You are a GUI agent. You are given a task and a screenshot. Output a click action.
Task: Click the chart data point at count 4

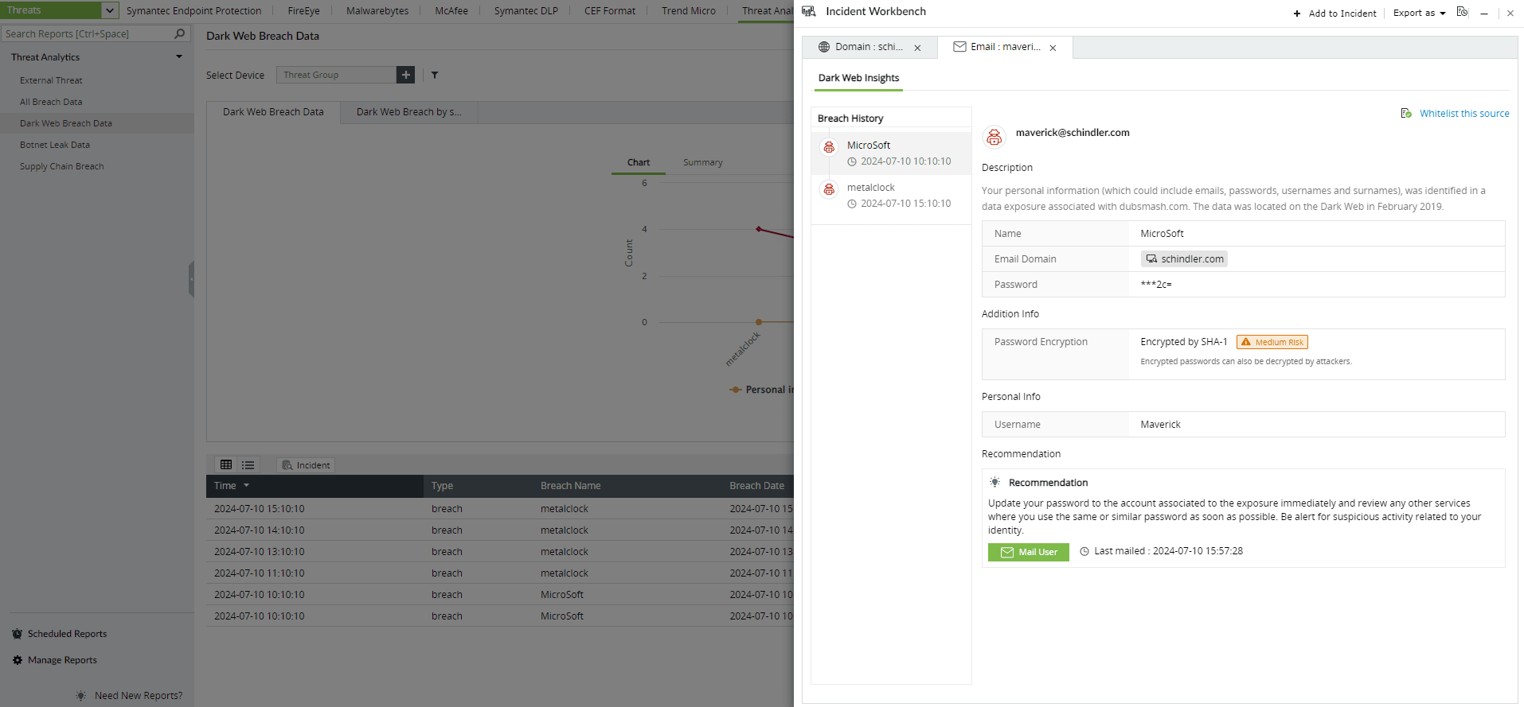click(759, 229)
